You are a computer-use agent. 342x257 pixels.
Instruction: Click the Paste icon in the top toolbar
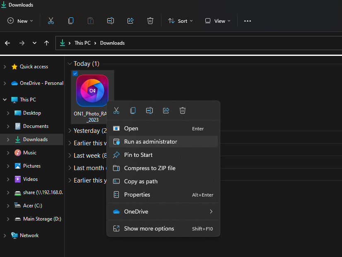[91, 21]
